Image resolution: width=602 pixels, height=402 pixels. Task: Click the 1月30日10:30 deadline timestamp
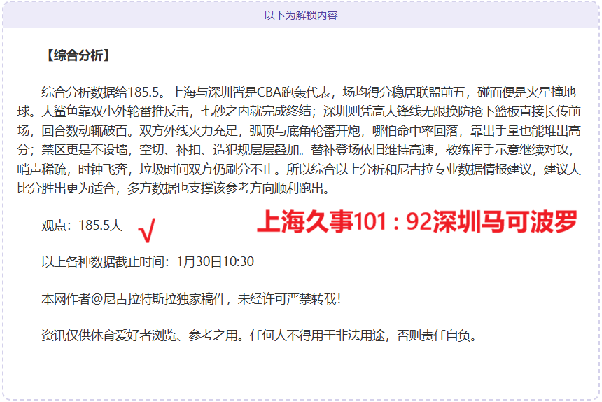tap(216, 262)
